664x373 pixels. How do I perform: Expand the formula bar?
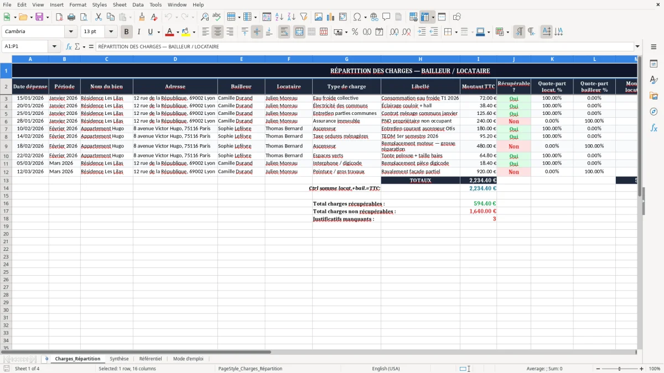click(637, 46)
